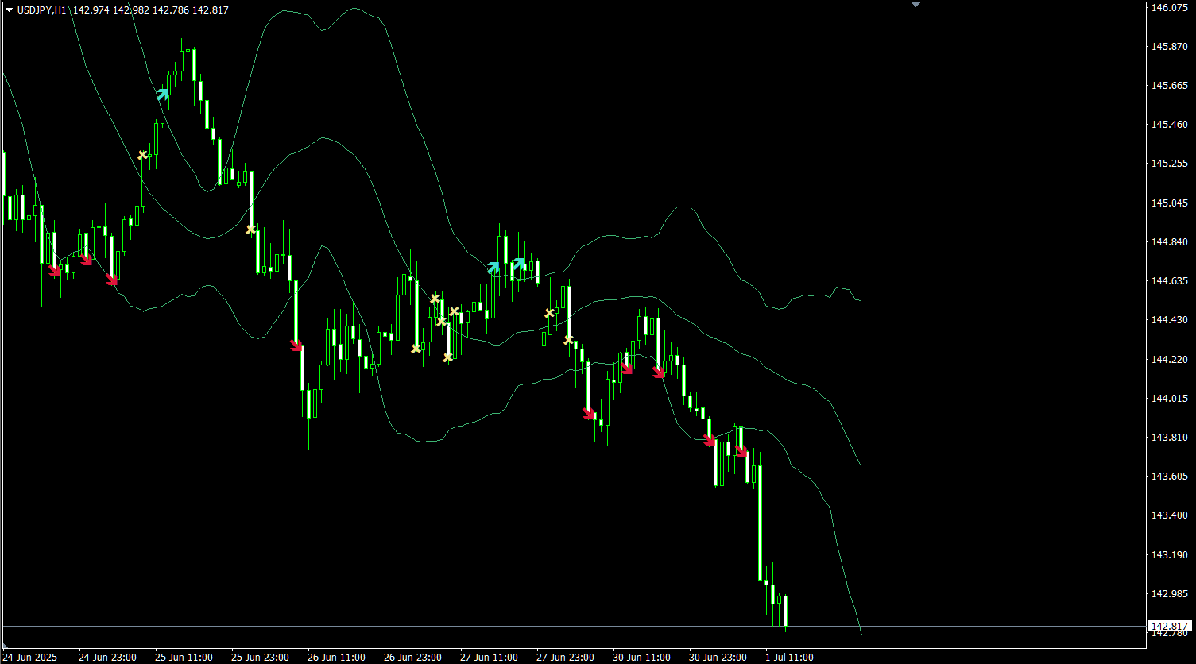Click the last red arrow before the 1 Jul drop
Screen dimensions: 1196x664
tap(741, 452)
